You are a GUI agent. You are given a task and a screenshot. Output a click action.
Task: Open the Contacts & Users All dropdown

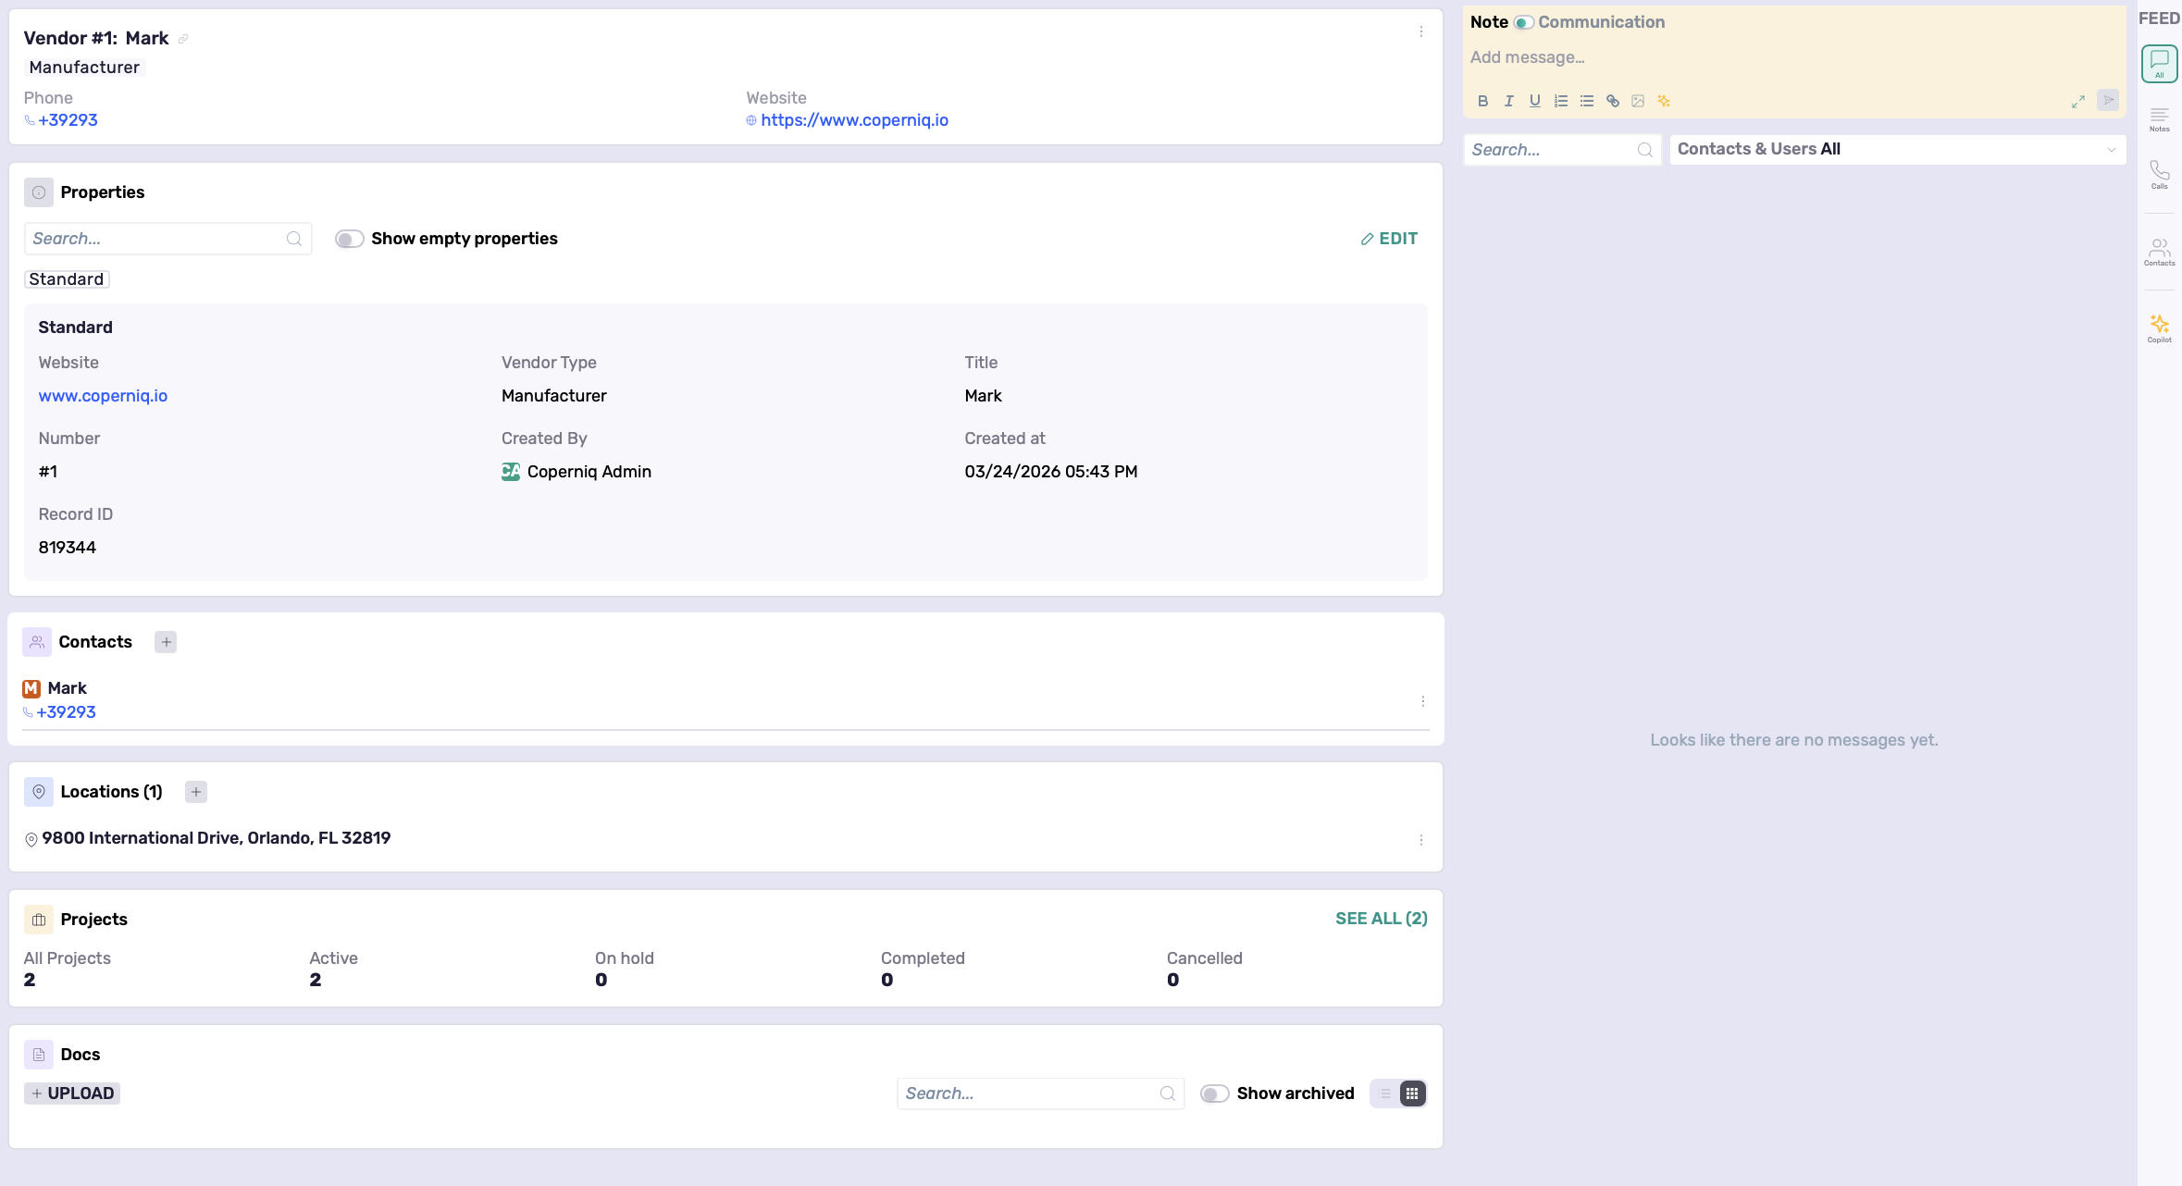click(x=1897, y=149)
